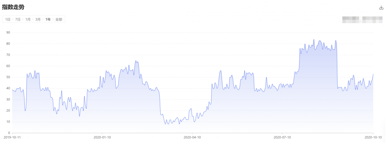Click the right blurred date field

point(372,20)
